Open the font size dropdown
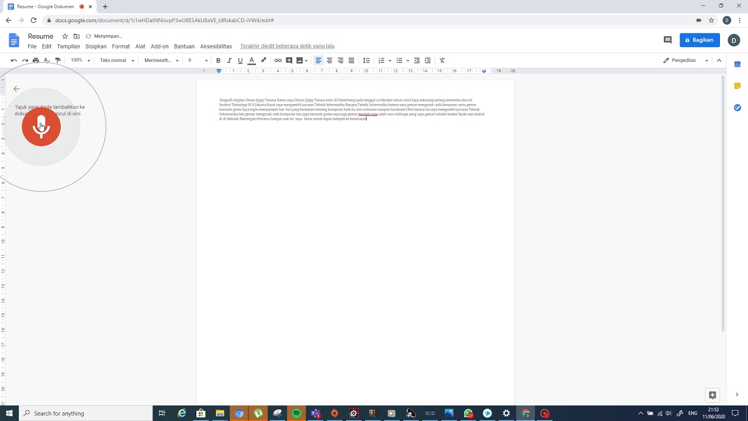Screen dimensions: 748x421 click(x=198, y=60)
